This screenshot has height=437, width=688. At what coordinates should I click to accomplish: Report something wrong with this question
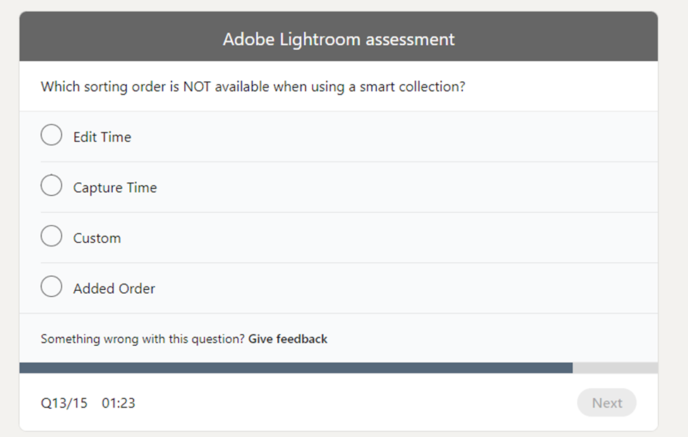[286, 339]
